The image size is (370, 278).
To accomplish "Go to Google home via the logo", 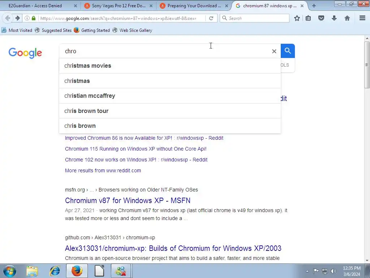I will (x=25, y=53).
